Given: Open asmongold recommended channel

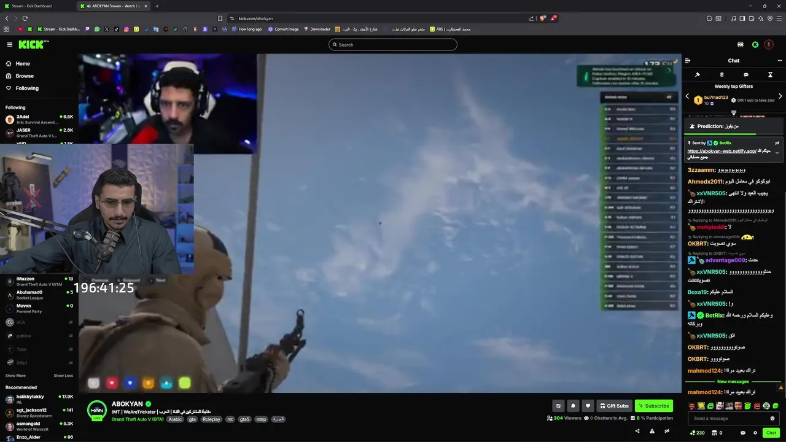Looking at the screenshot, I should tap(39, 426).
